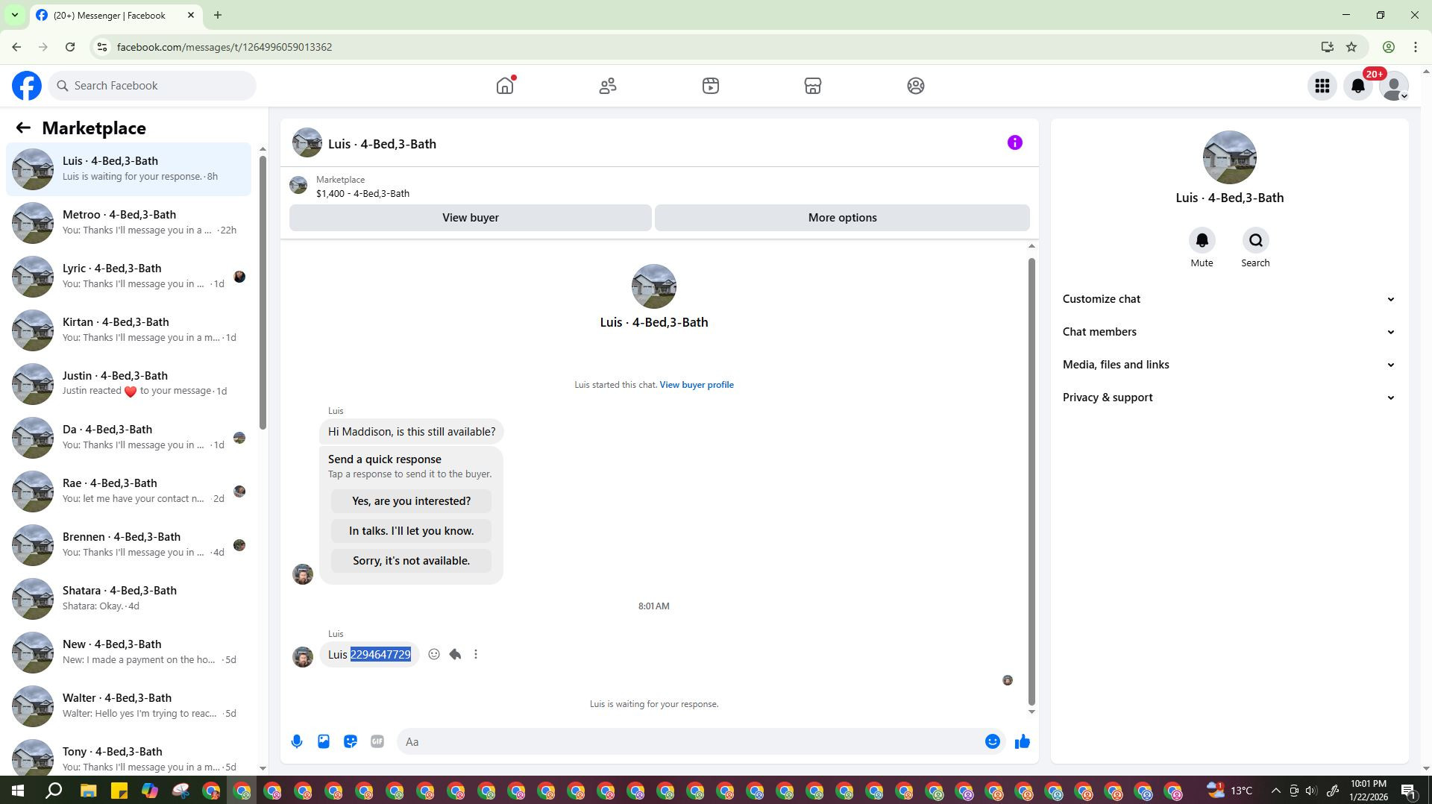This screenshot has width=1432, height=804.
Task: Attach a photo file to message
Action: pos(324,741)
